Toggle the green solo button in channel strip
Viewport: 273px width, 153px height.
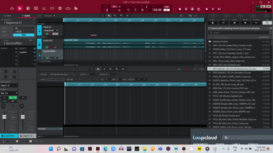[13, 98]
